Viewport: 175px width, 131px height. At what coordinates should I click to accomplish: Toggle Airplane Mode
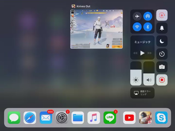(137, 16)
